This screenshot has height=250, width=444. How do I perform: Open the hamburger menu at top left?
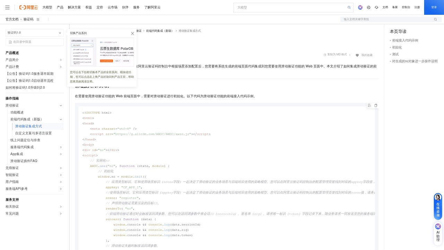[7, 7]
